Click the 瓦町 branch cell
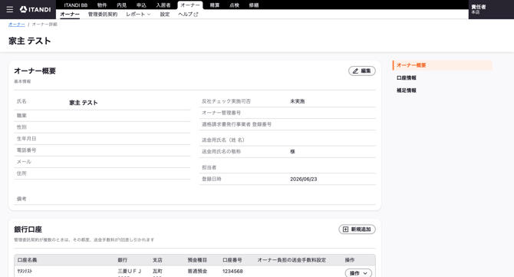The height and width of the screenshot is (277, 514). (x=157, y=271)
